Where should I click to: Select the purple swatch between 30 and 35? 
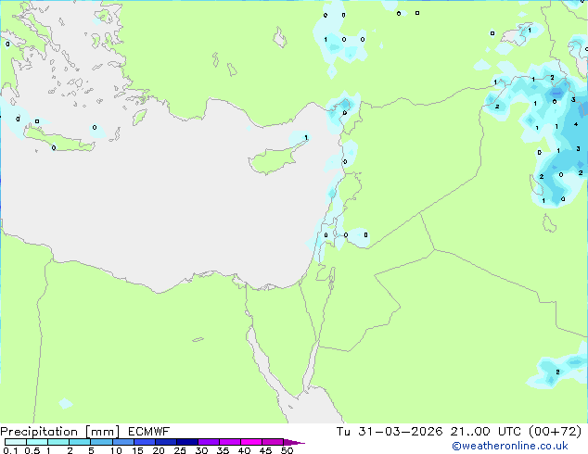point(209,442)
